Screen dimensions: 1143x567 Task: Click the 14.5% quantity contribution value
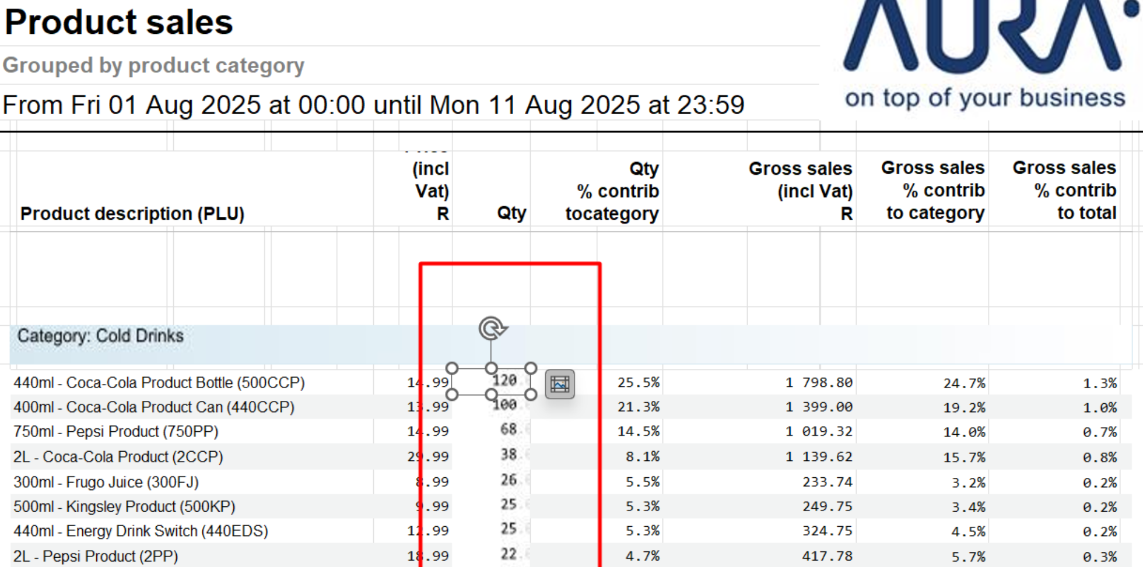tap(639, 432)
